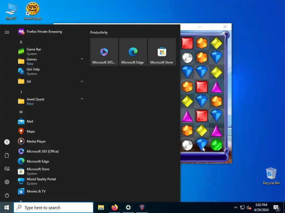Launch Mixed Reality Portal
This screenshot has width=285, height=213.
tap(50, 181)
